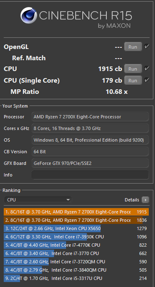Select the Ryzen 7 2700X 1836 ranking entry
This screenshot has width=155, height=287.
[76, 220]
